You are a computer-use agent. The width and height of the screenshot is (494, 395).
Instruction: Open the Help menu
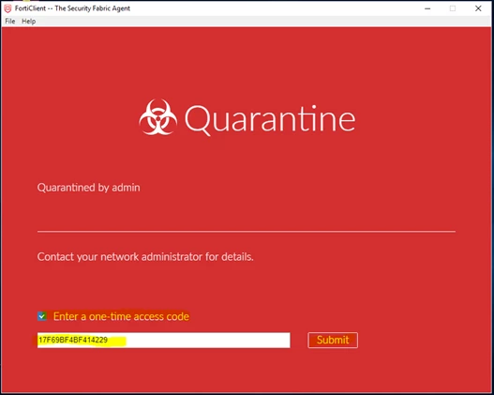pyautogui.click(x=29, y=22)
